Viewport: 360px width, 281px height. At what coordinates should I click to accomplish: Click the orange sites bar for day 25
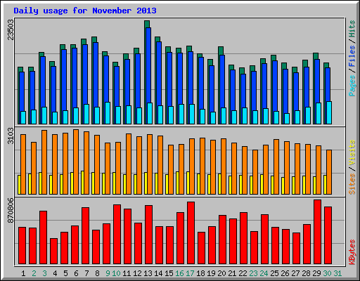tap(276, 166)
